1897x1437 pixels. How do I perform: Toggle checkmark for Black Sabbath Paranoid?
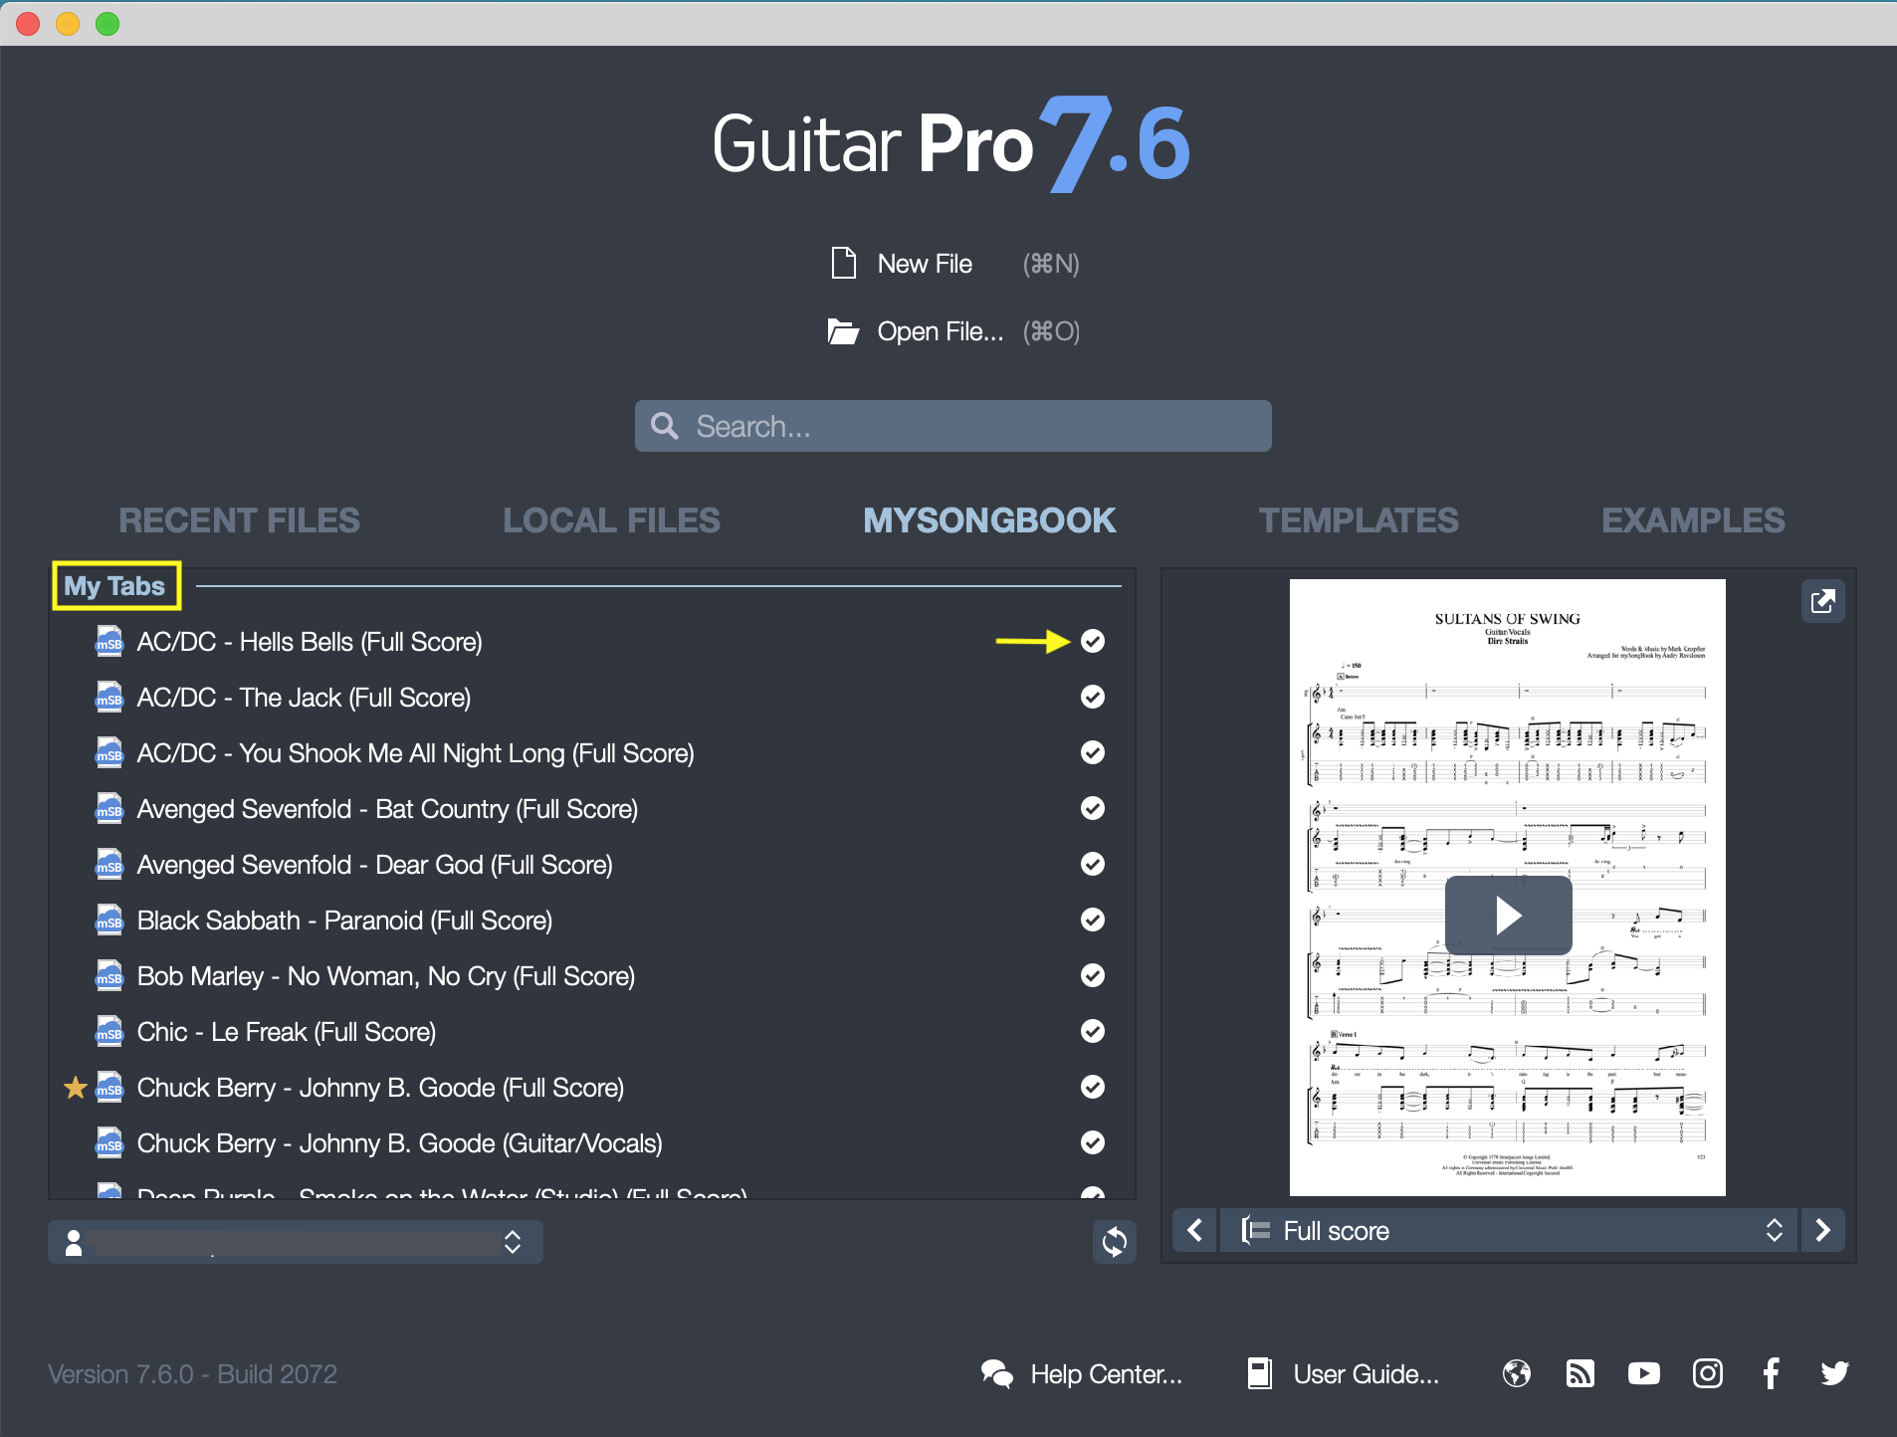click(1093, 920)
